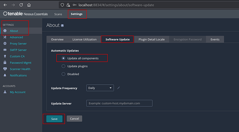Click the browser back arrow

click(5, 5)
